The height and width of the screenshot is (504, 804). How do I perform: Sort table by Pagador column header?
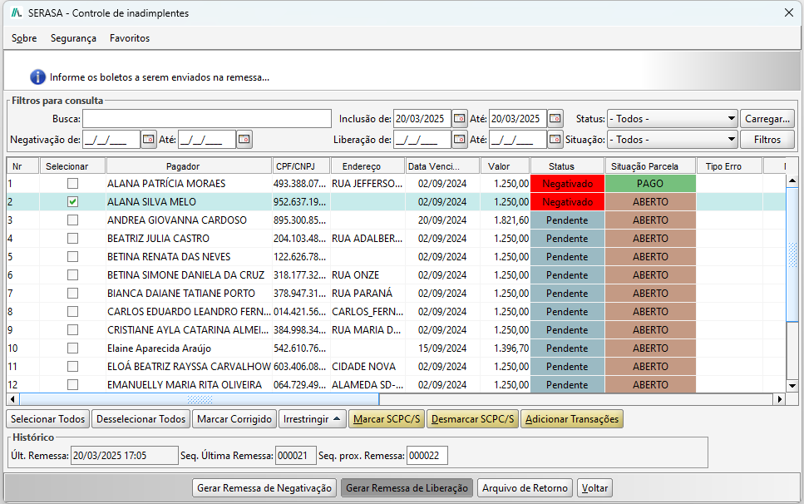[189, 166]
